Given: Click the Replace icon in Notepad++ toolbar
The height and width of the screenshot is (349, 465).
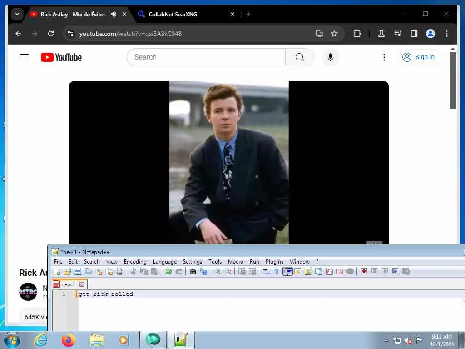Looking at the screenshot, I should pos(203,271).
